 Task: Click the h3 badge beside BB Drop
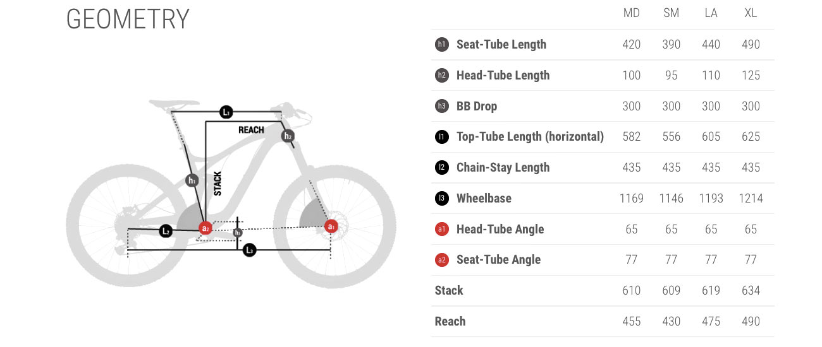tap(442, 106)
